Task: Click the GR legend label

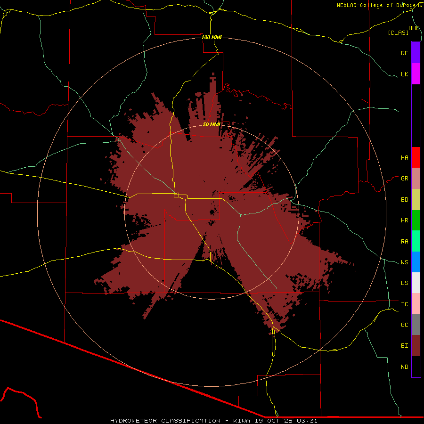Action: point(404,179)
